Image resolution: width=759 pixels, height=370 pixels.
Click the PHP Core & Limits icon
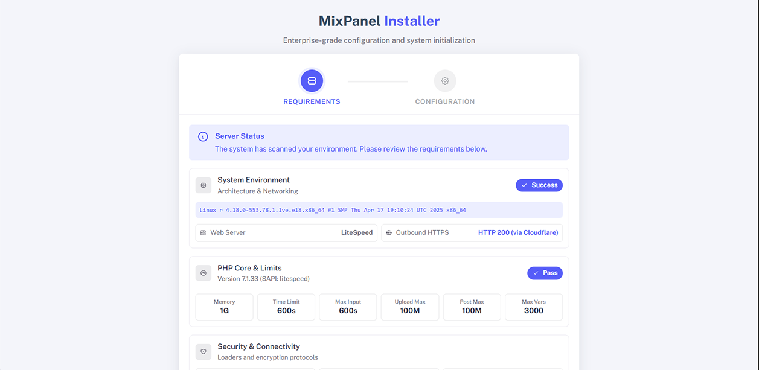coord(203,273)
